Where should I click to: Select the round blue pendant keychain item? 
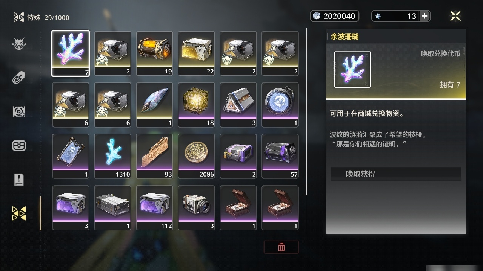tap(280, 105)
